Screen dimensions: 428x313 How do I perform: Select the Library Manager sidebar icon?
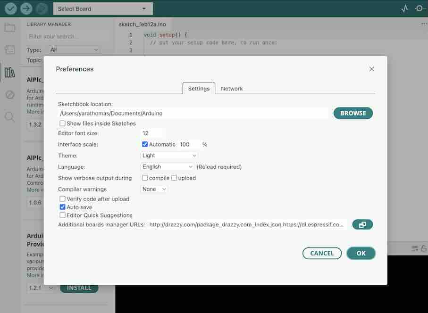[x=10, y=72]
